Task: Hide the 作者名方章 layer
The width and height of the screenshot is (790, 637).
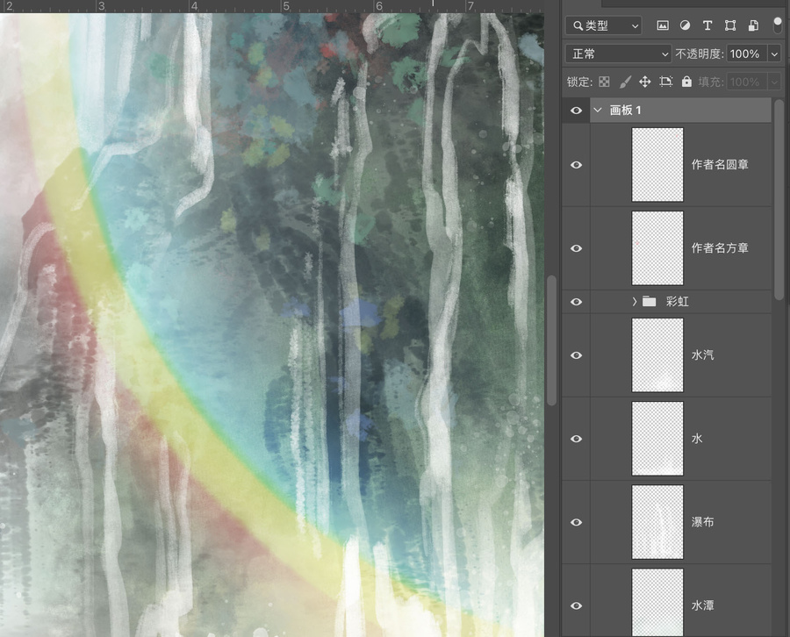Action: 577,248
